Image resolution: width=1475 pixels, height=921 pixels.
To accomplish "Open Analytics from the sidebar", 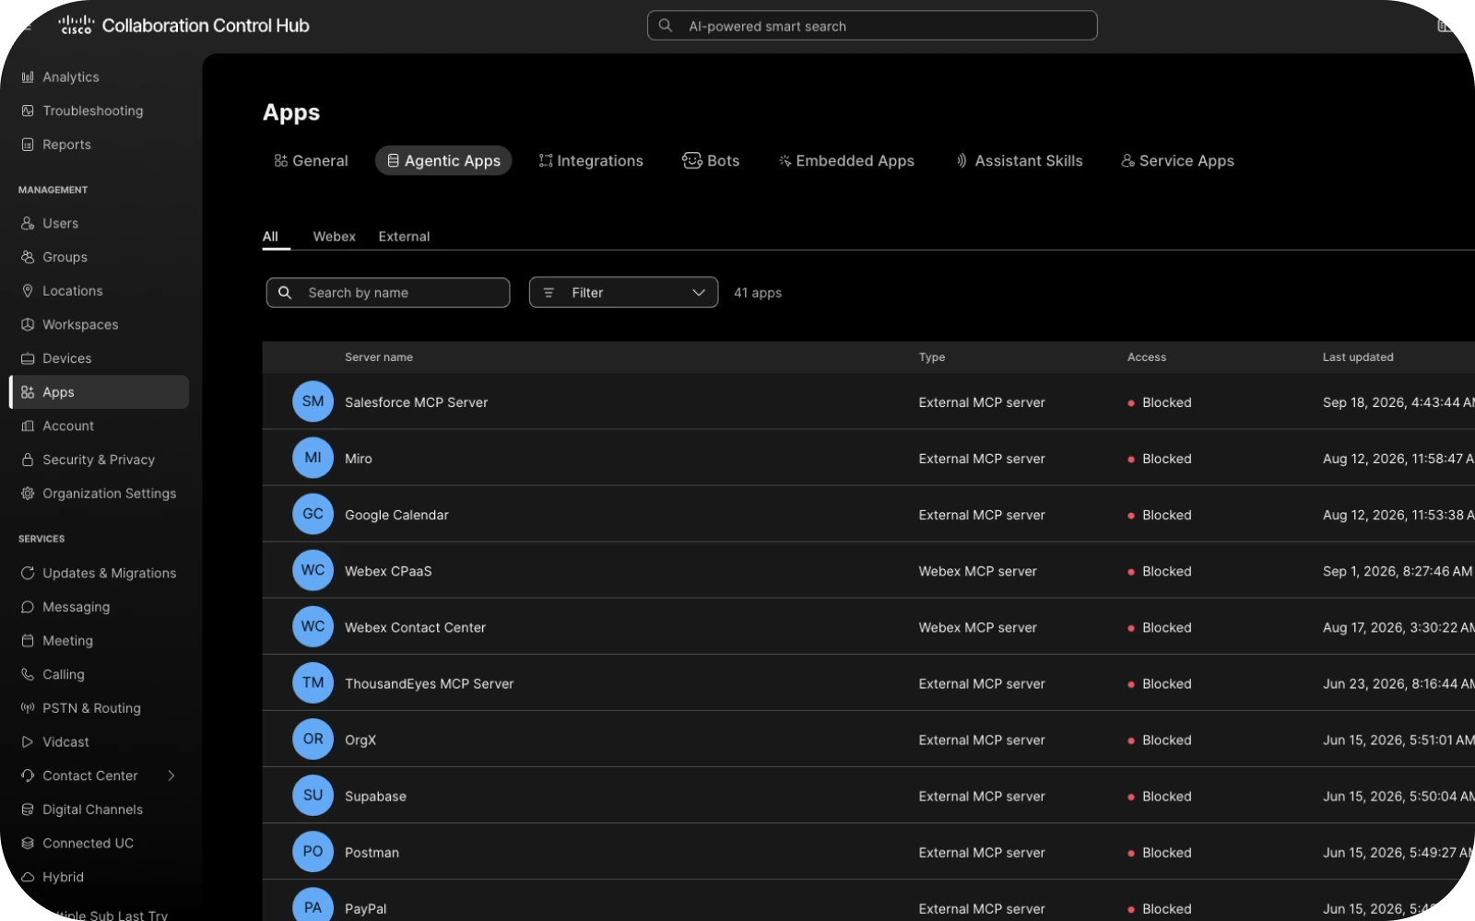I will click(x=61, y=77).
